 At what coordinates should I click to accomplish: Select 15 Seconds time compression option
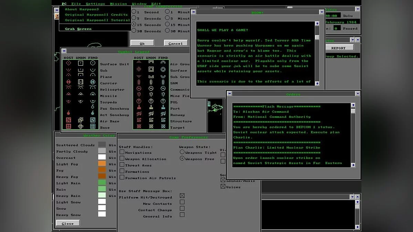click(x=134, y=24)
